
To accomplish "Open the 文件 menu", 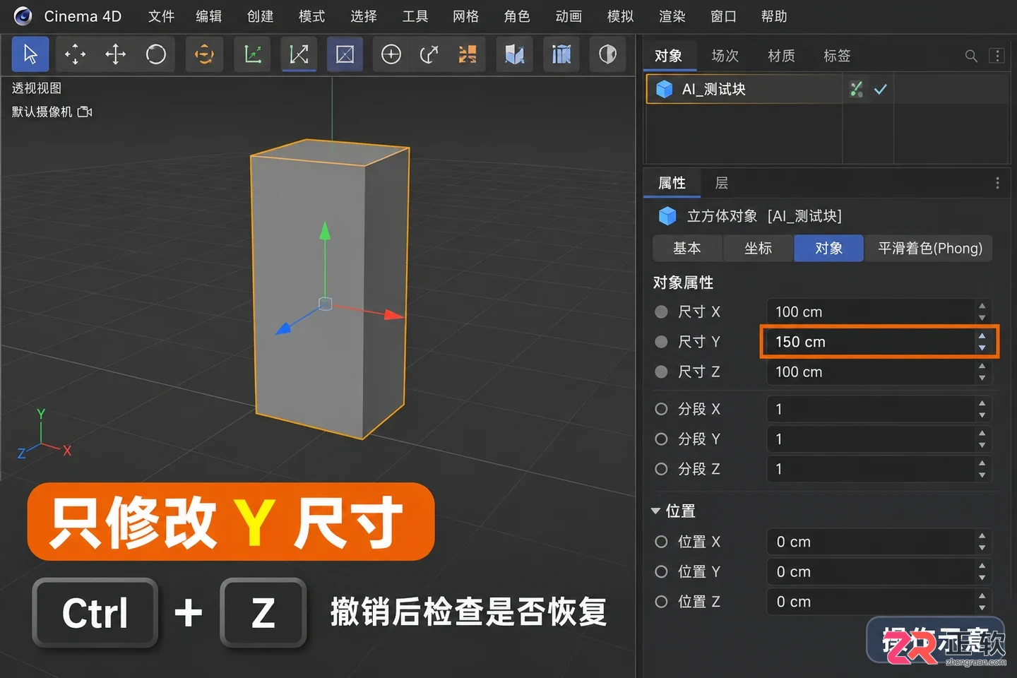I will (x=161, y=16).
